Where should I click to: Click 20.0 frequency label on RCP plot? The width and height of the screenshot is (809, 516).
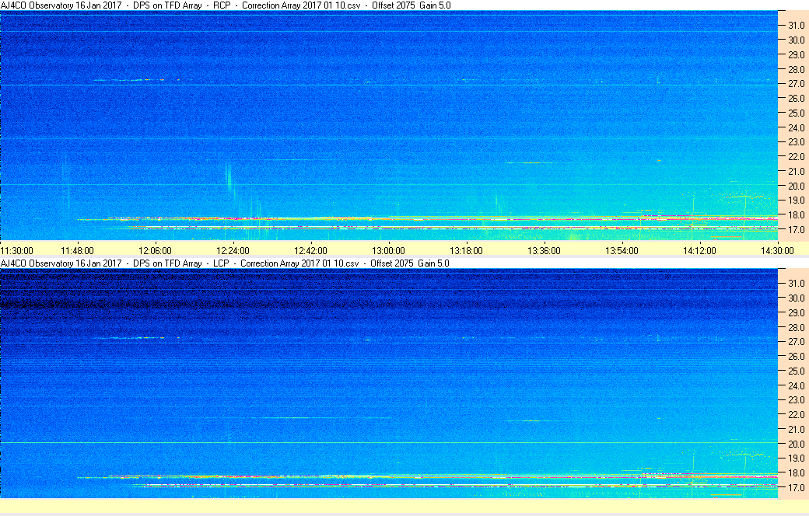796,186
